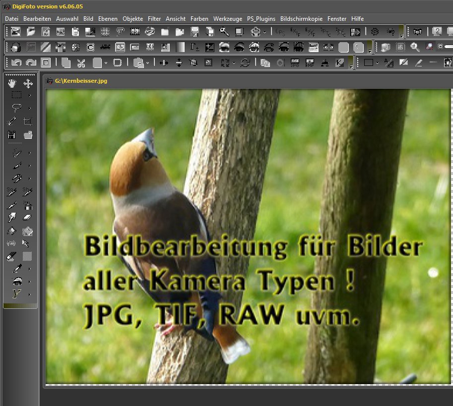Click the GPS data toolbar button
This screenshot has width=453, height=406.
(280, 32)
